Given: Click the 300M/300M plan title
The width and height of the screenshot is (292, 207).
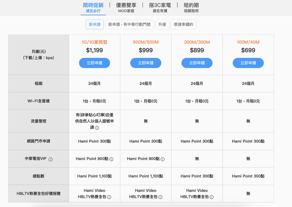Looking at the screenshot, I should click(x=197, y=42).
